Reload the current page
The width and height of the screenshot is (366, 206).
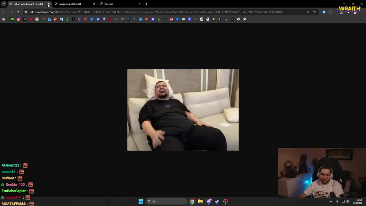coord(18,12)
